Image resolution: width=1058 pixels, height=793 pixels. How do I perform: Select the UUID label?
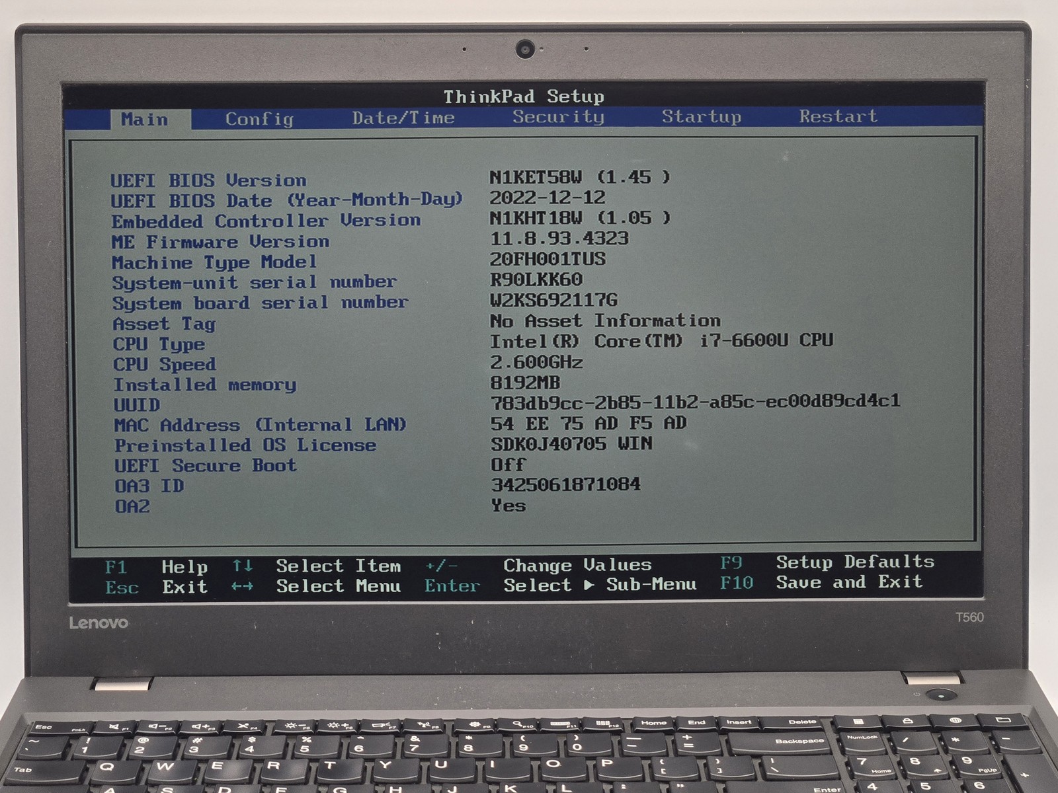[x=137, y=404]
